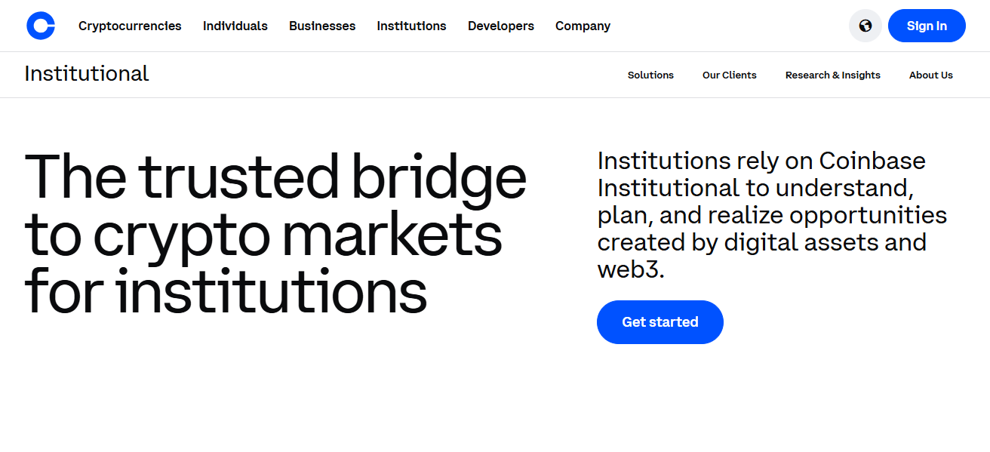Open the Individuals menu
This screenshot has height=452, width=990.
pos(235,26)
